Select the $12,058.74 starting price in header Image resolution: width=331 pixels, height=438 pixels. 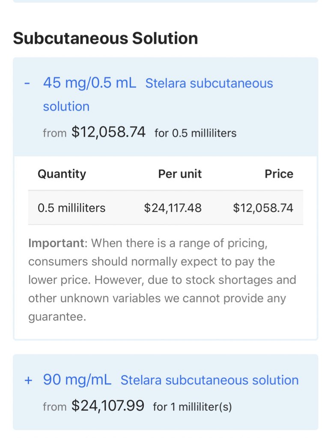[x=108, y=132]
